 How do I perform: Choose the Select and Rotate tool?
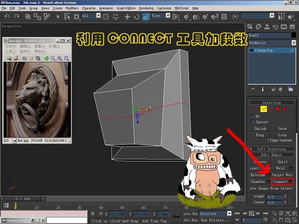[137, 17]
